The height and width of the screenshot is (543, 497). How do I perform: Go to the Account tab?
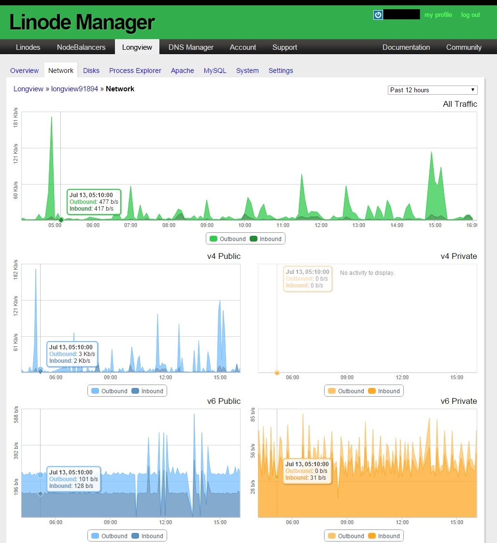pyautogui.click(x=243, y=47)
